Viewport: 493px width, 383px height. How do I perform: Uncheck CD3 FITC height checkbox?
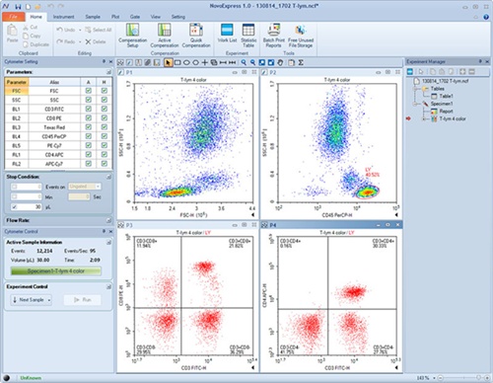point(105,109)
